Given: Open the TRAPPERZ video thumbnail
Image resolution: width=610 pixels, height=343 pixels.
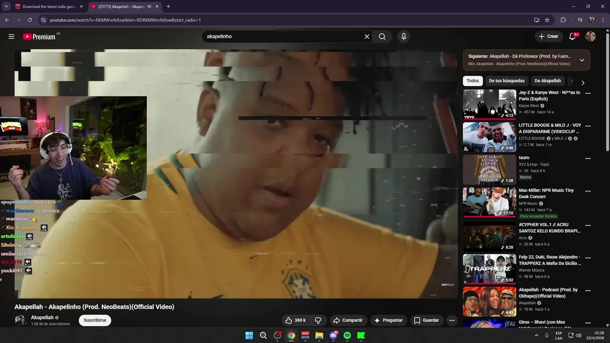Looking at the screenshot, I should point(489,269).
